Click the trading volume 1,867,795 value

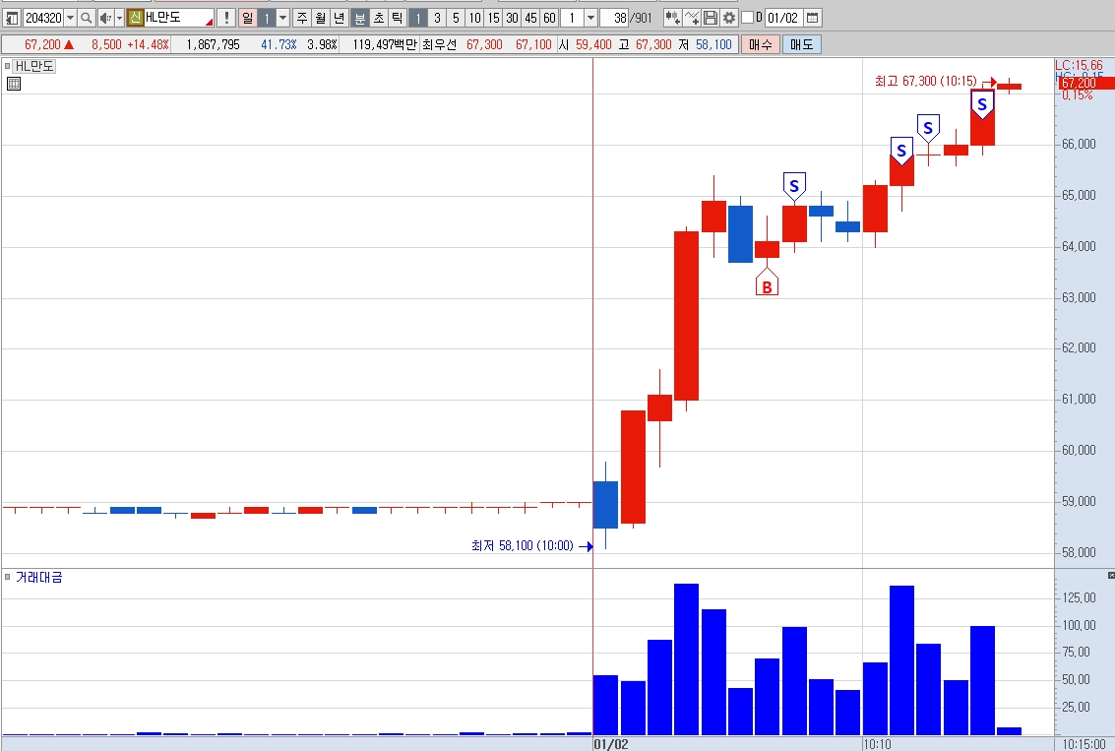(214, 45)
